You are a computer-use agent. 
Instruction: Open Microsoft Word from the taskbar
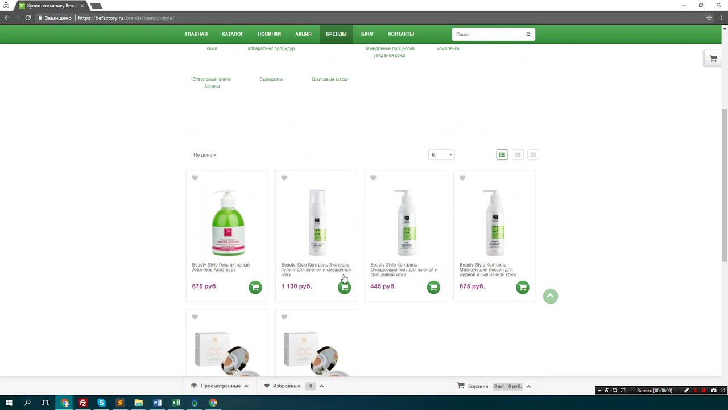coord(157,403)
